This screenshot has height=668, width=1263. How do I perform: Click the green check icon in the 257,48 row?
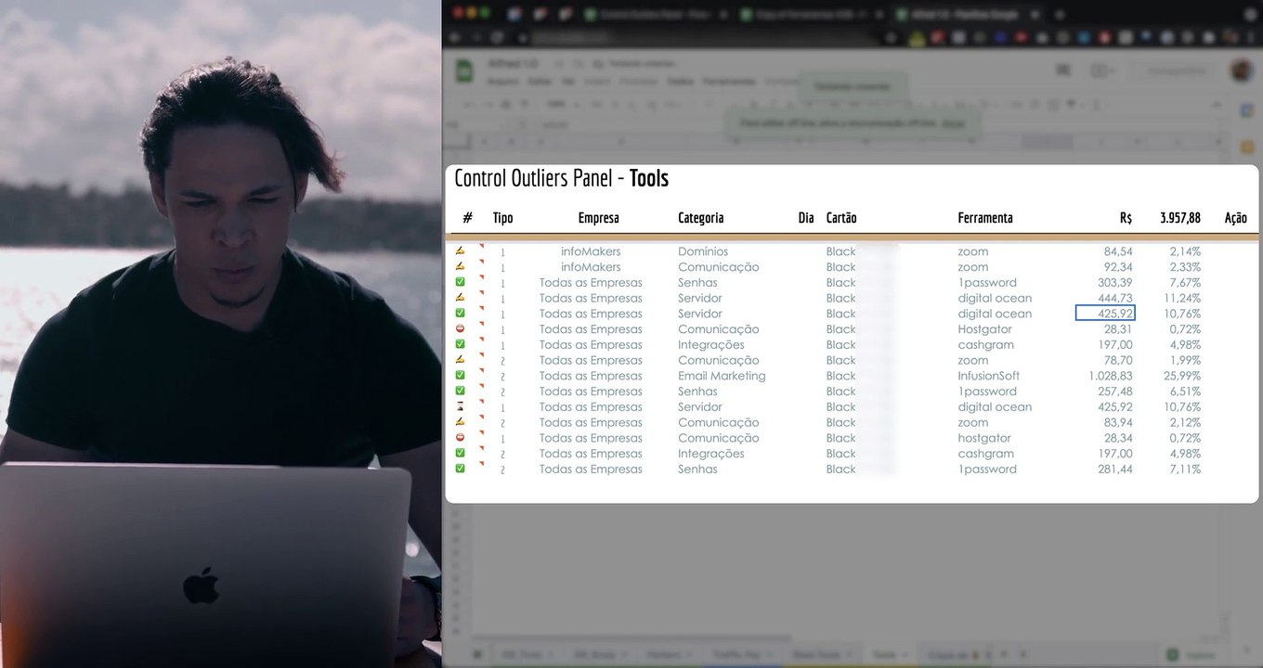point(460,391)
